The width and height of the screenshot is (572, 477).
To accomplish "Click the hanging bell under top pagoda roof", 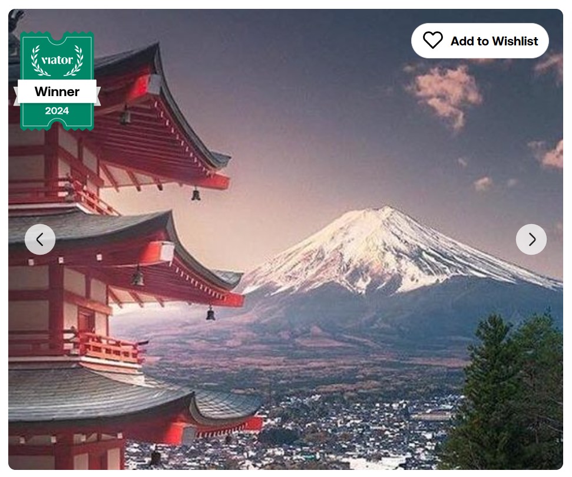I will [x=196, y=195].
